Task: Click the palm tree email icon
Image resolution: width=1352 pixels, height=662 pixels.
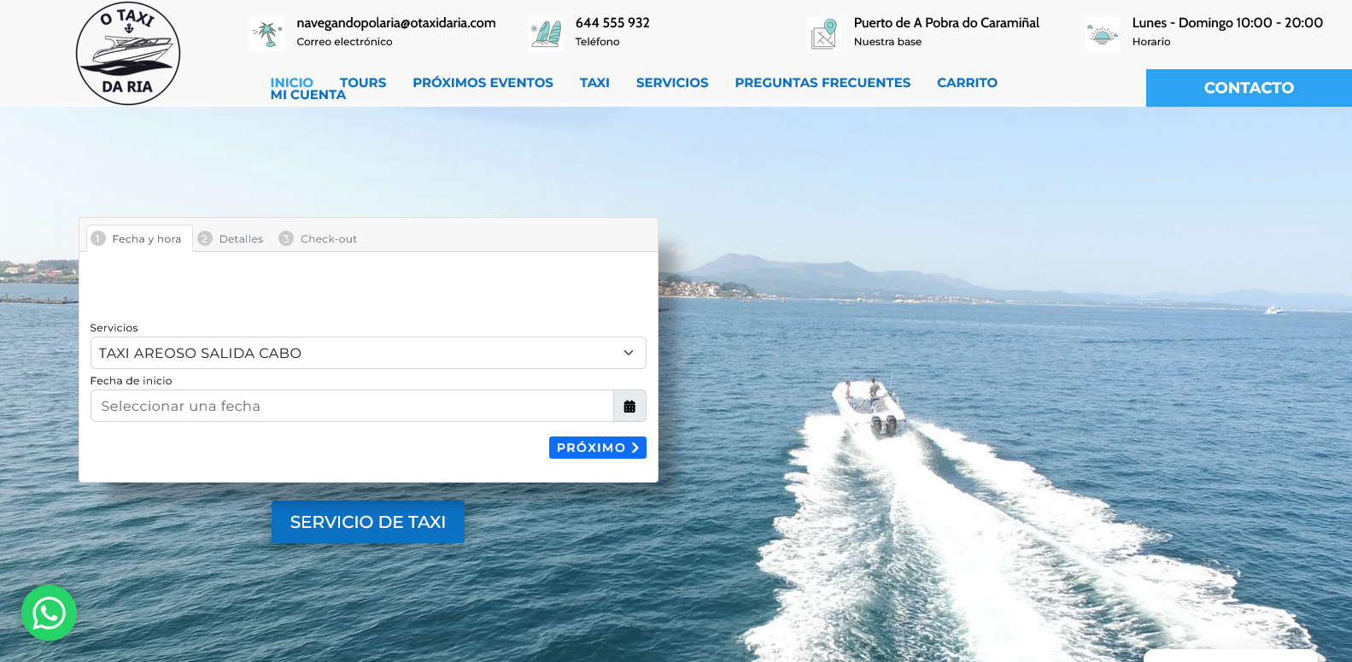Action: coord(267,34)
